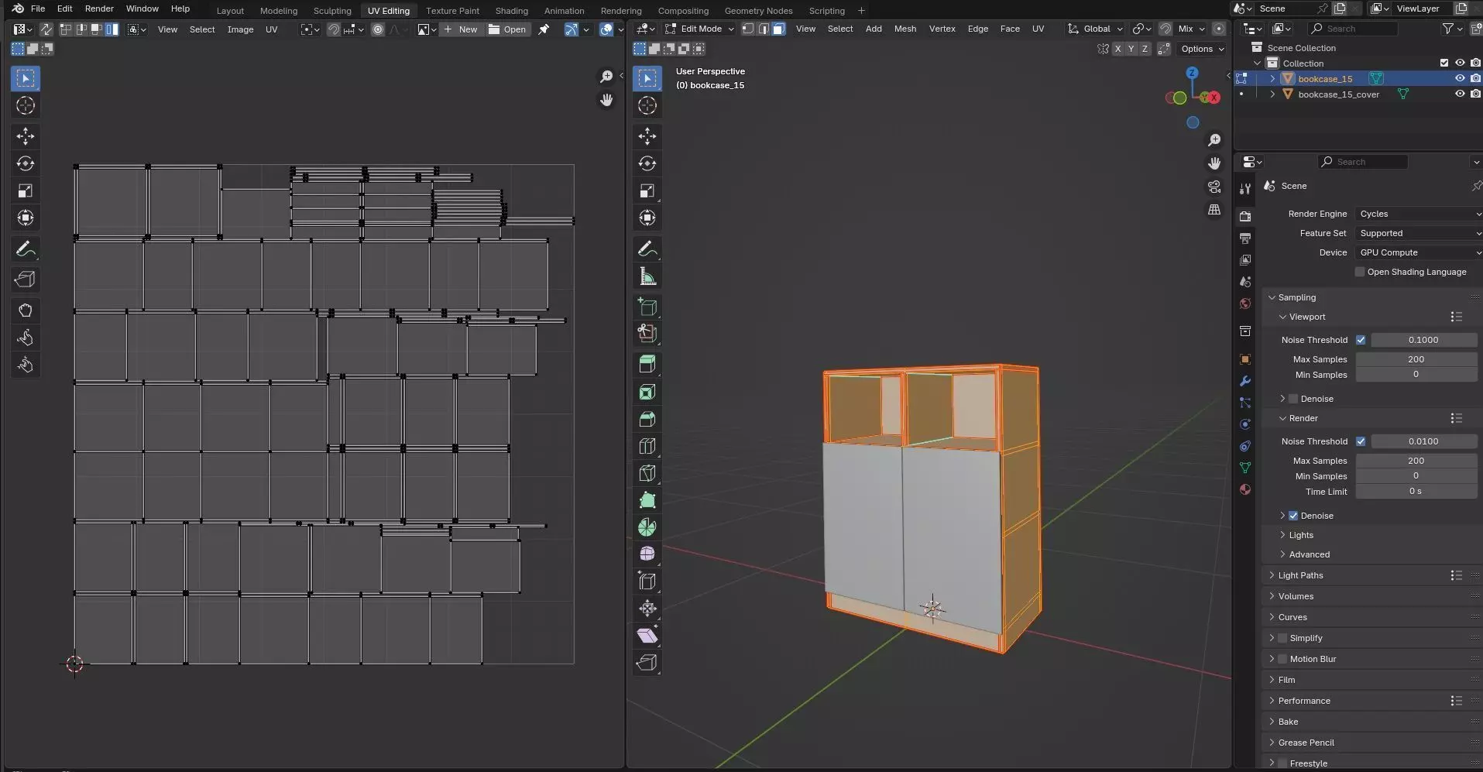Expand bookcase_15_cover in outliner
The width and height of the screenshot is (1483, 772).
1272,94
